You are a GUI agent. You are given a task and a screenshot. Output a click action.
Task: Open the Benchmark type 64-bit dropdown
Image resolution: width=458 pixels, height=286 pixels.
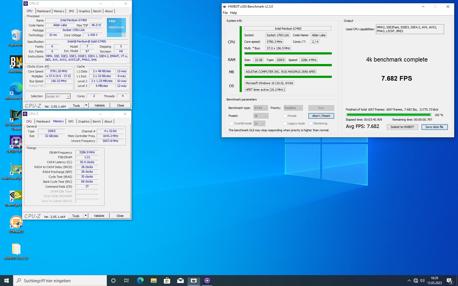tap(261, 108)
